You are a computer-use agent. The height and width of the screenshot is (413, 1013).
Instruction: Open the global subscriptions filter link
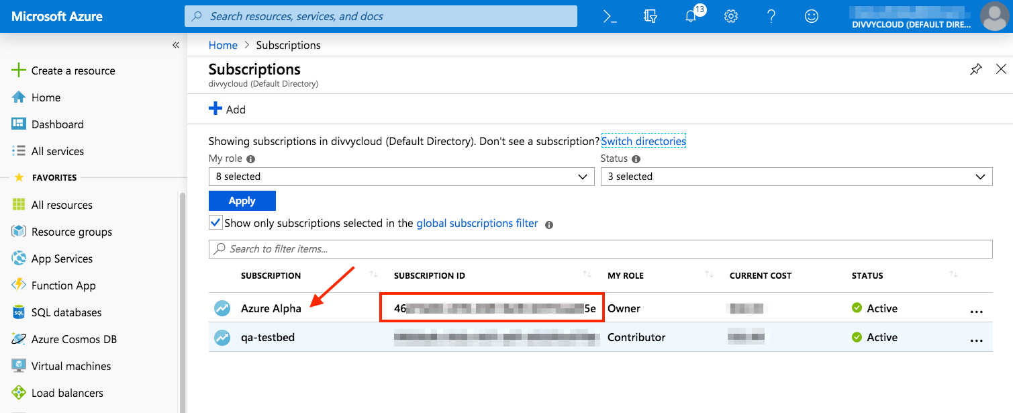coord(477,223)
